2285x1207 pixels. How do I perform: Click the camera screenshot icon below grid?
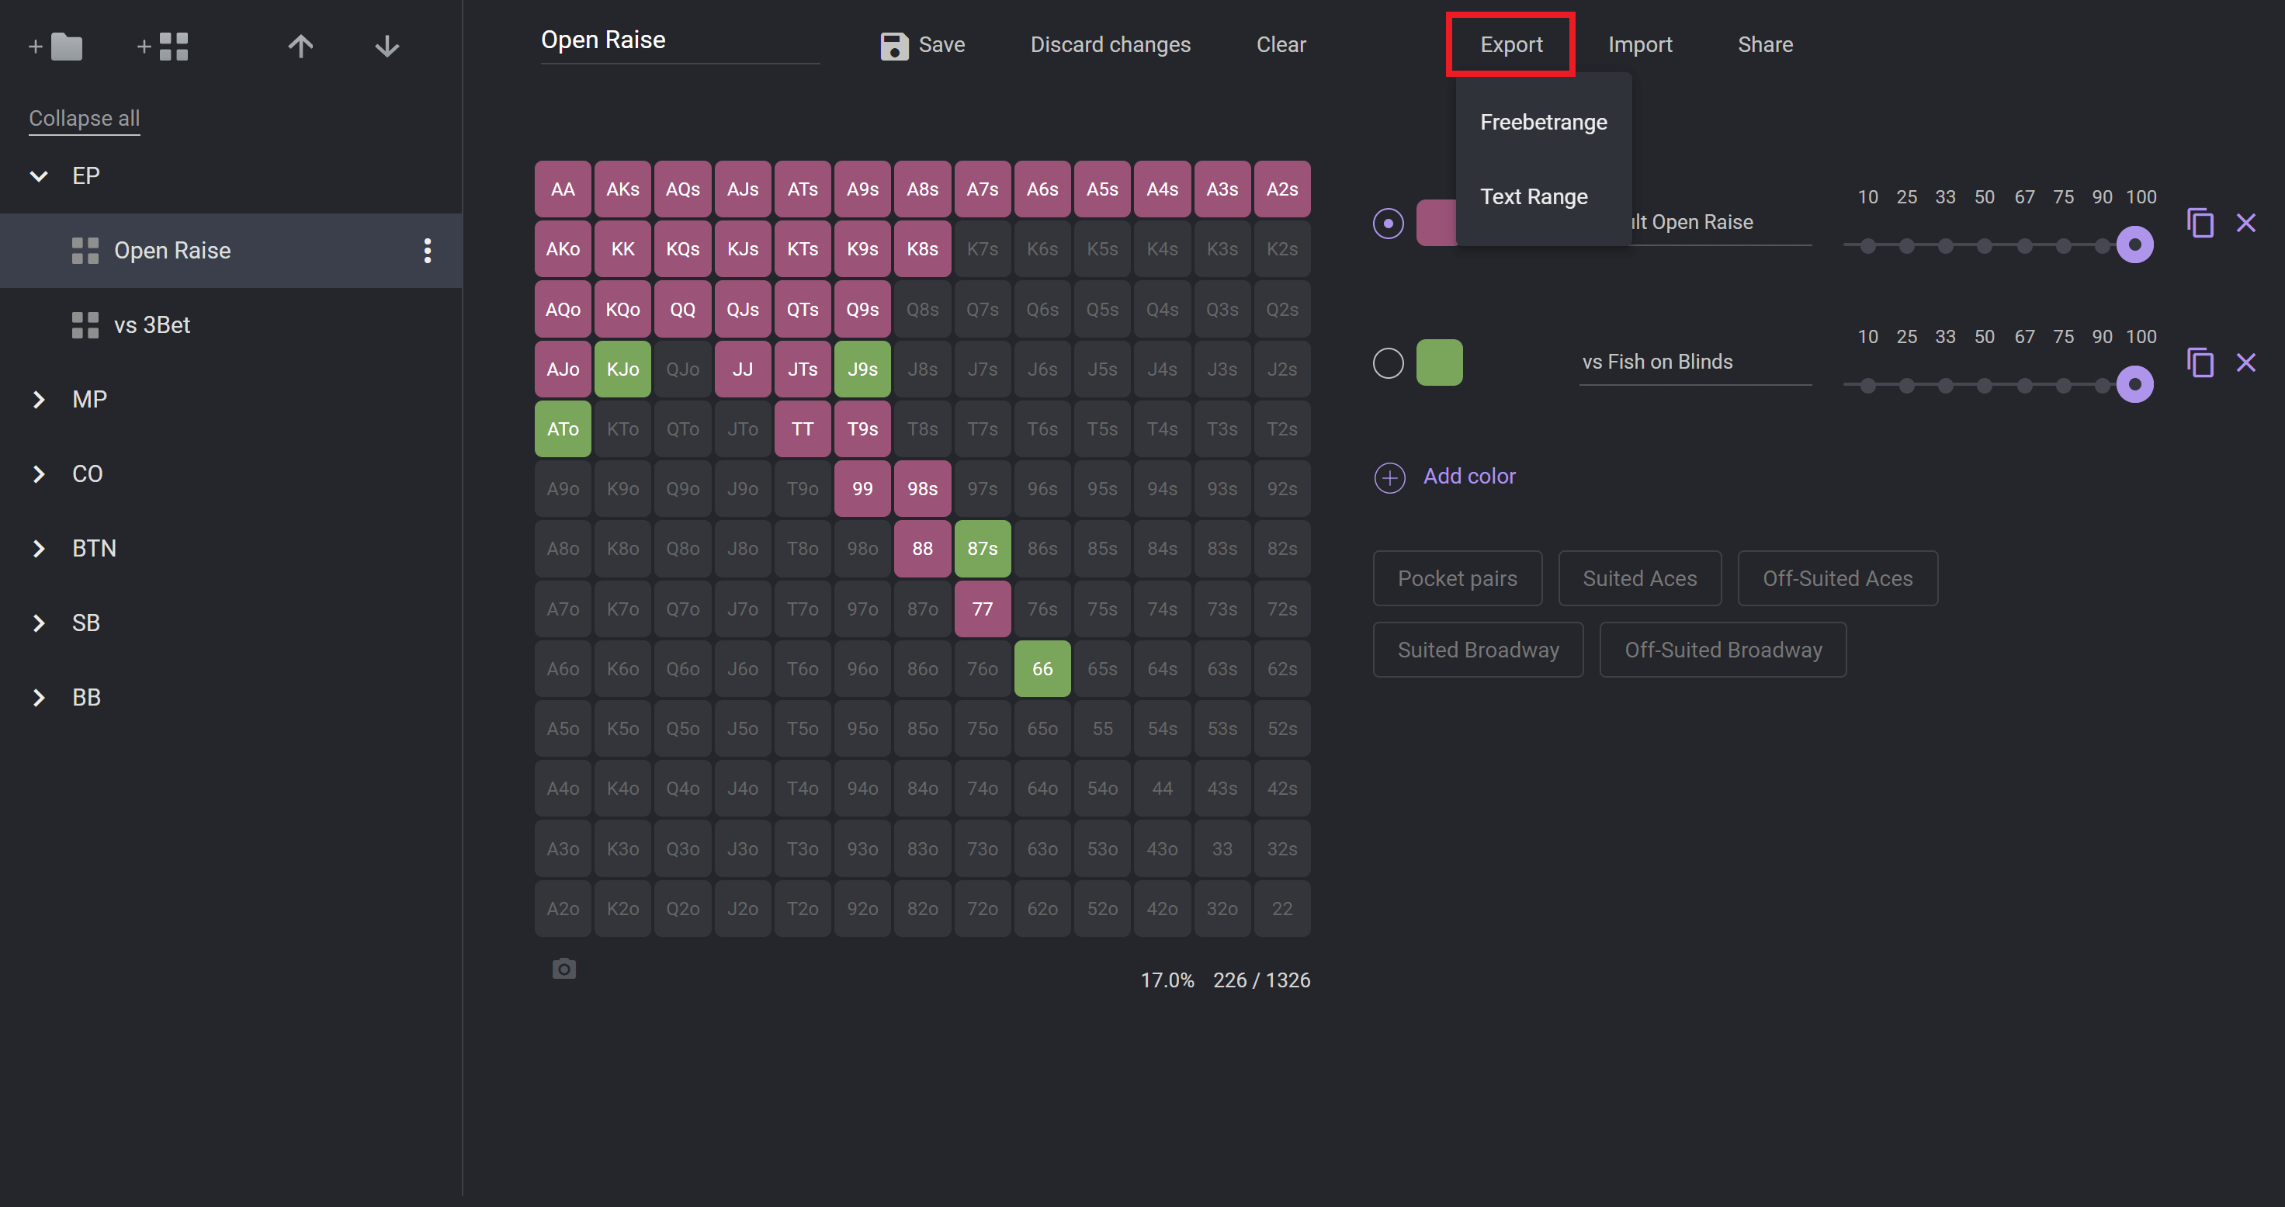(564, 969)
